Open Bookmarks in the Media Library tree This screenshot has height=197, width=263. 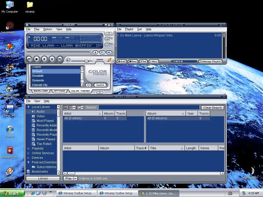[40, 172]
